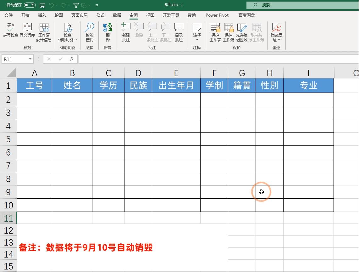View 工作簿统计信息 workbook statistics

pos(44,31)
